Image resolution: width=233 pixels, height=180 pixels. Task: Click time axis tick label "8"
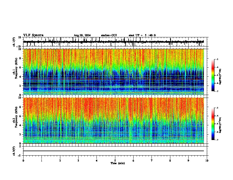(x=170, y=161)
